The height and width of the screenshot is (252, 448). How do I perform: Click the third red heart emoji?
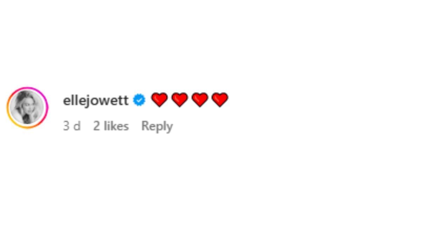coord(200,100)
